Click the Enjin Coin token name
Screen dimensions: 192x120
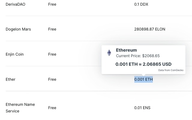pos(15,54)
